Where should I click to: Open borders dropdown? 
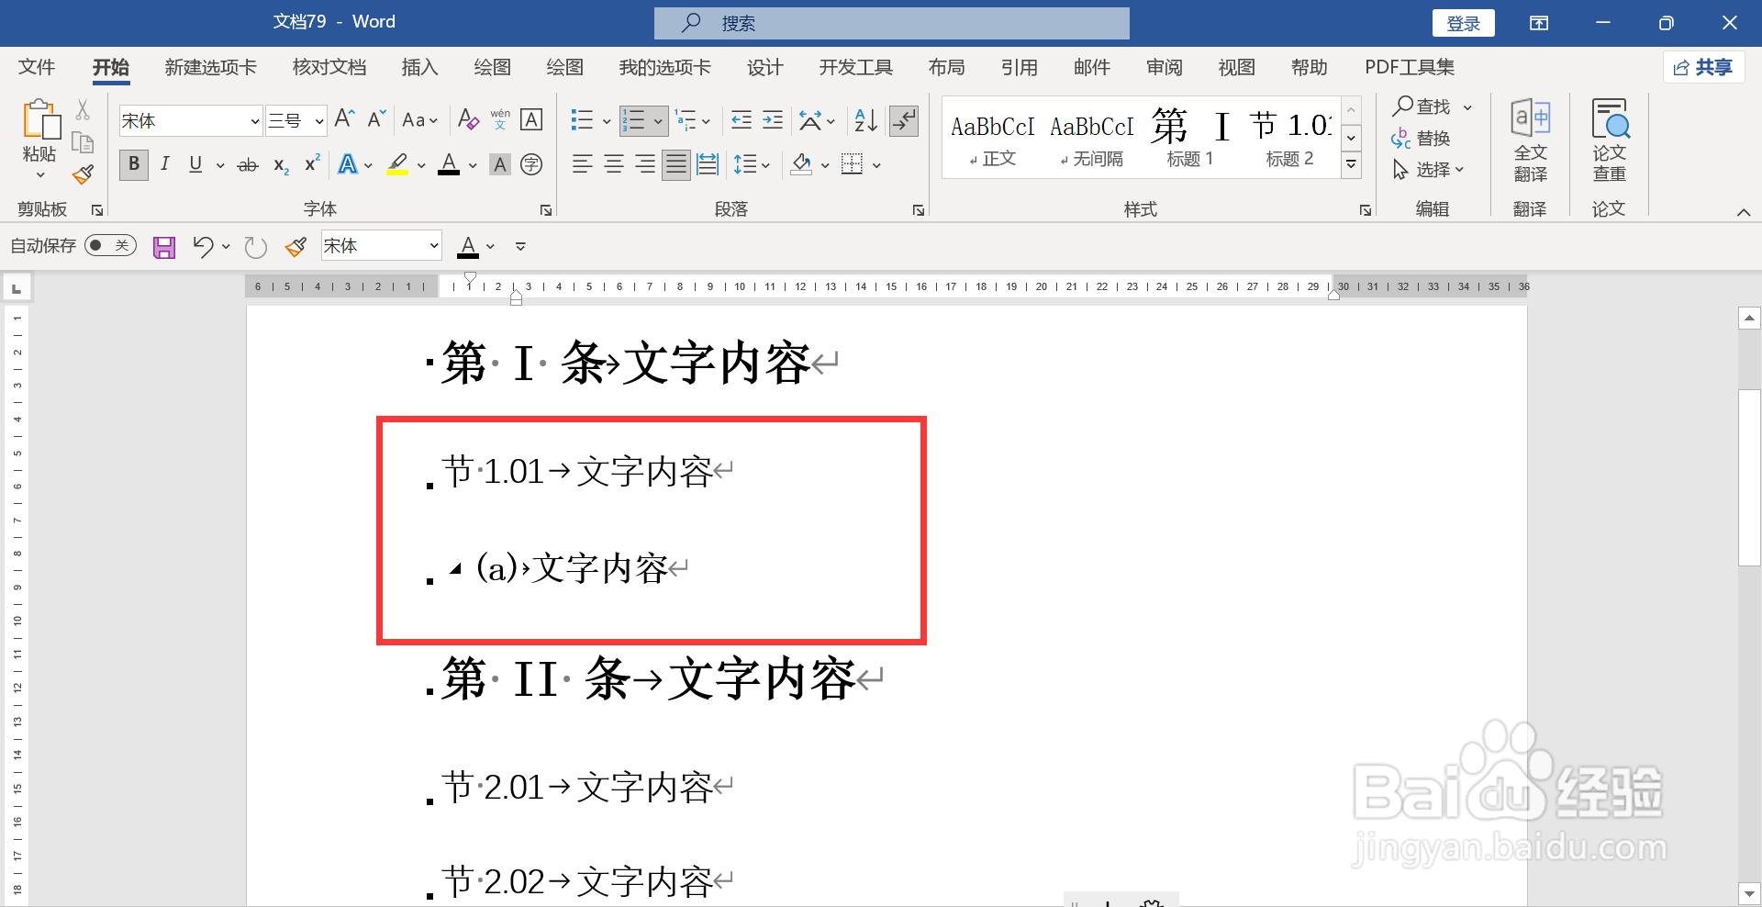pyautogui.click(x=876, y=165)
